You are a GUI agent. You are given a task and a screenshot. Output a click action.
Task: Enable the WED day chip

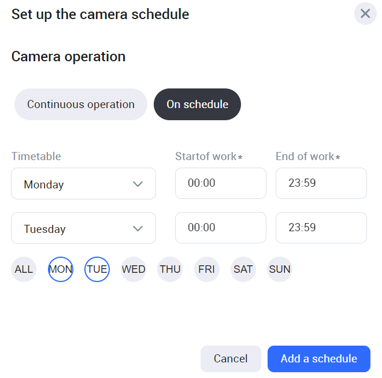click(133, 269)
